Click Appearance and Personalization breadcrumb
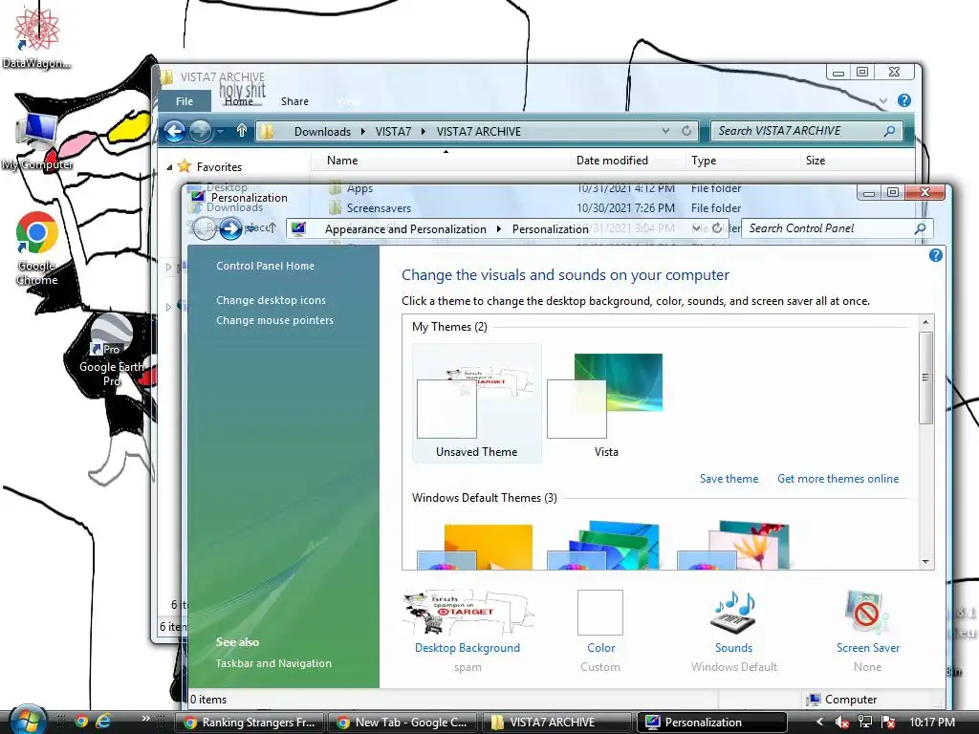This screenshot has width=979, height=734. tap(405, 229)
